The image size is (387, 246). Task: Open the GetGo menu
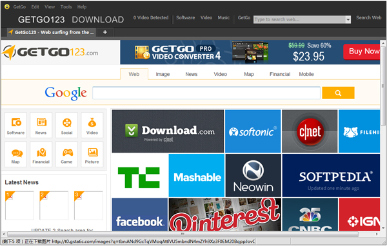point(19,7)
